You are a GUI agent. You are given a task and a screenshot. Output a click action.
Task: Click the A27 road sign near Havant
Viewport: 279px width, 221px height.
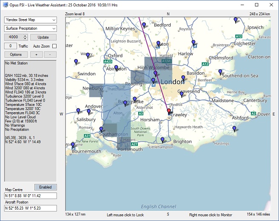tap(134, 144)
